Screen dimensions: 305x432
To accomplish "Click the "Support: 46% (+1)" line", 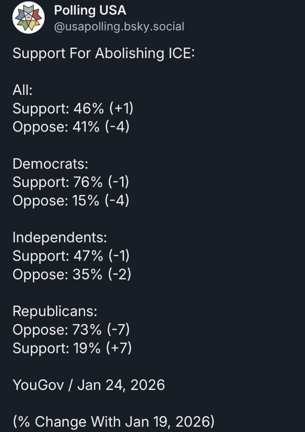I will 72,108.
